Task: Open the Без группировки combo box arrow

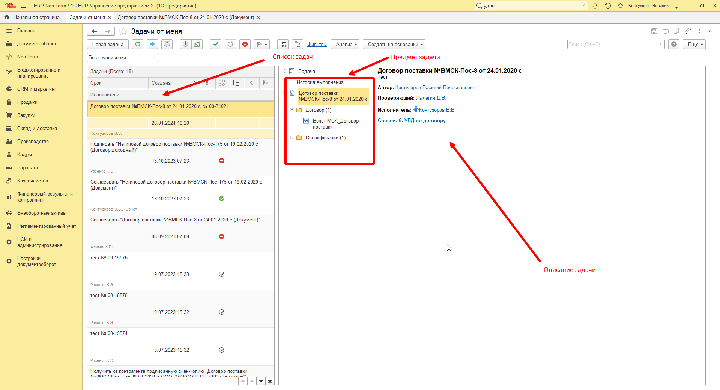Action: [x=155, y=57]
